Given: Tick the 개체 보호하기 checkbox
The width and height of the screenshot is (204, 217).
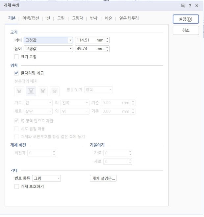Looking at the screenshot, I should [x=17, y=187].
